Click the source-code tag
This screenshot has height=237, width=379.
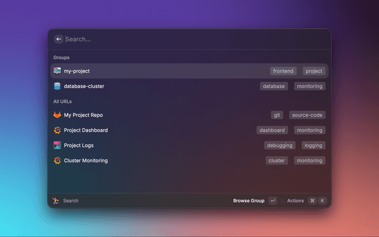[x=307, y=115]
